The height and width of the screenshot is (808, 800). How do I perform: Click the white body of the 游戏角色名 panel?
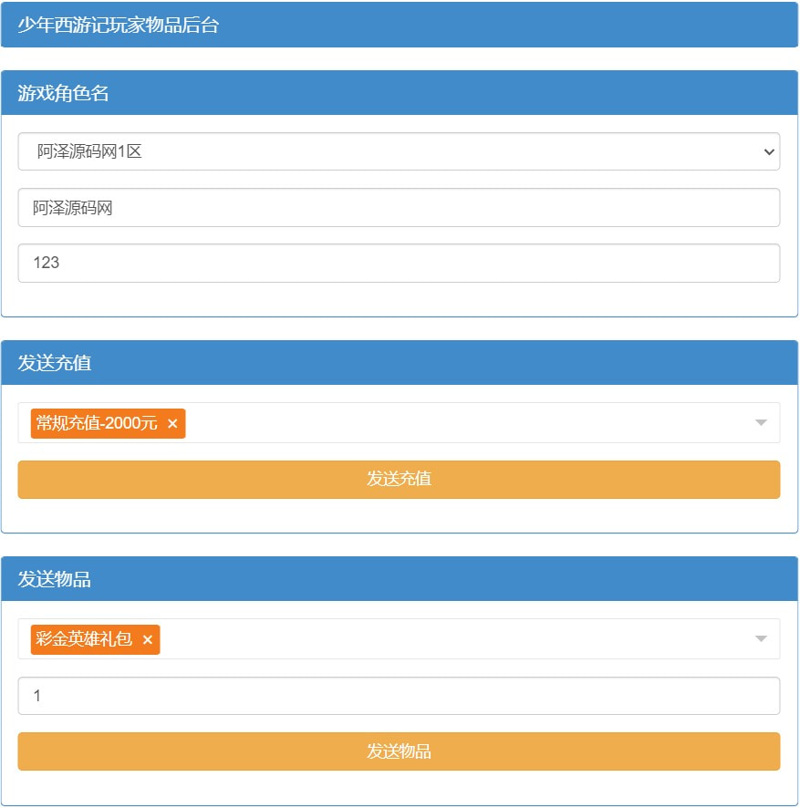399,300
